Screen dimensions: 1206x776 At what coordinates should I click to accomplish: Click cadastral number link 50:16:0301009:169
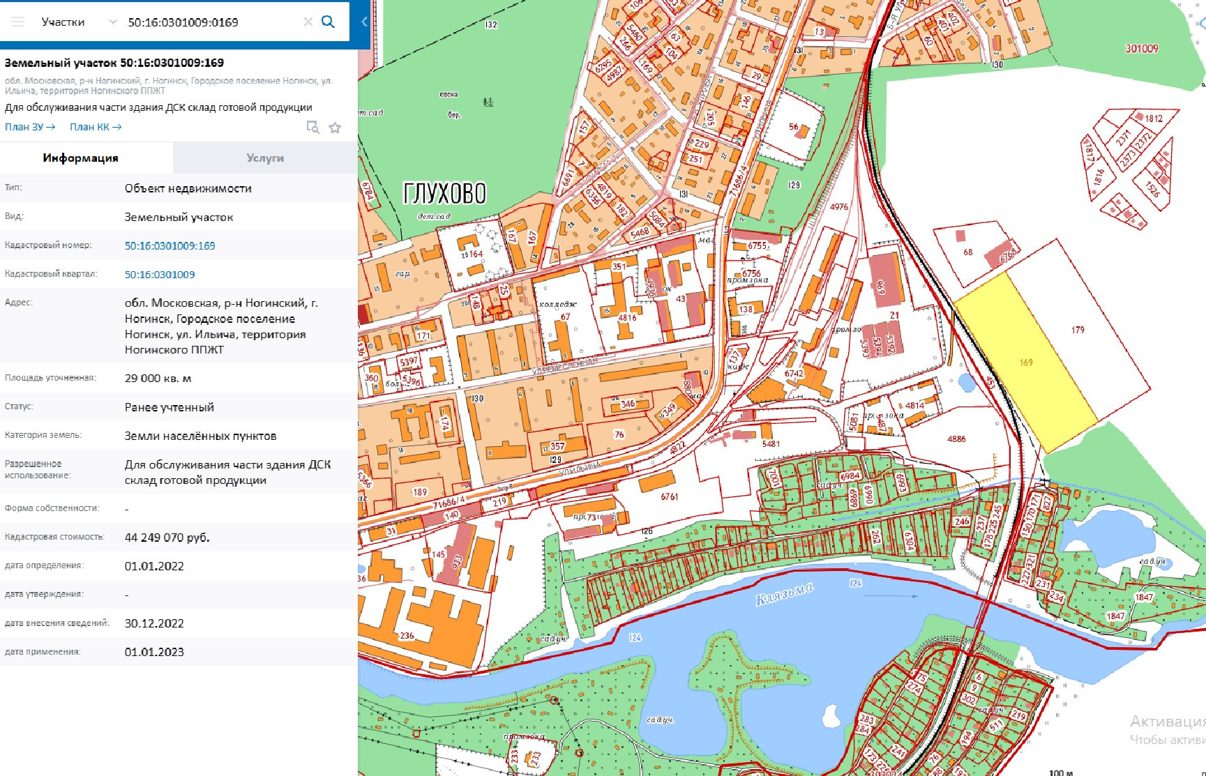tap(169, 245)
